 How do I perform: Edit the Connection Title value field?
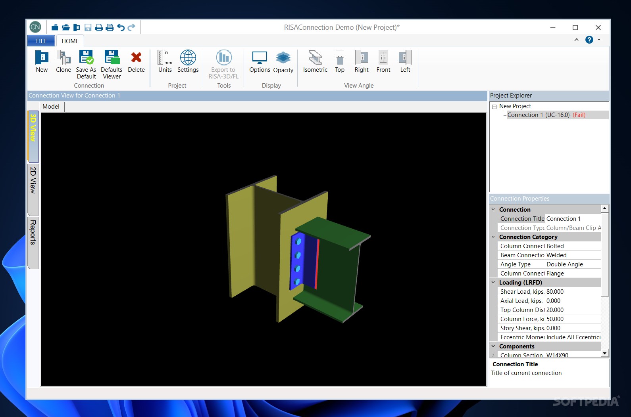(573, 219)
